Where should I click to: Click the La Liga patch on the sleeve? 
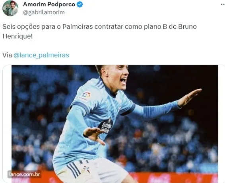pyautogui.click(x=85, y=96)
